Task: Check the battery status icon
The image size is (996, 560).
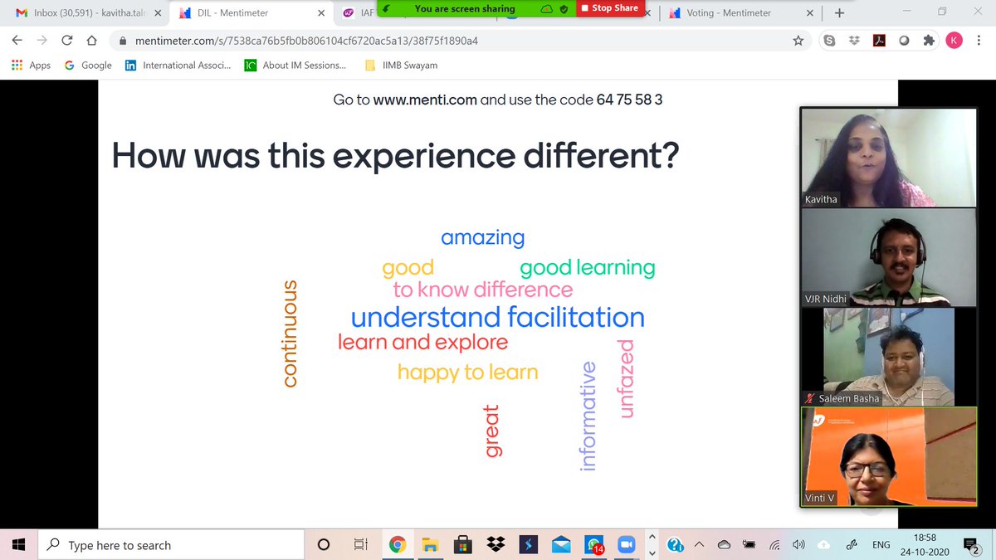Action: [749, 545]
